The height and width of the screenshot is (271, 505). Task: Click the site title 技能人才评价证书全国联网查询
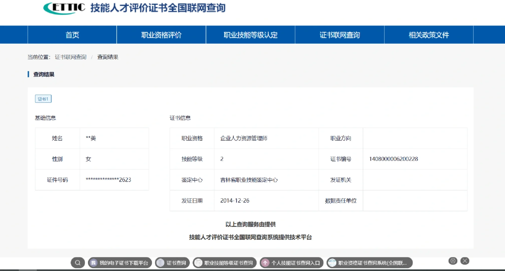click(157, 8)
